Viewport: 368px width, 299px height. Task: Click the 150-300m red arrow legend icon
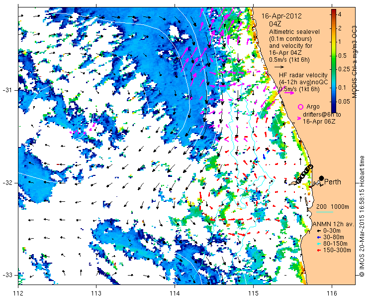[318, 250]
